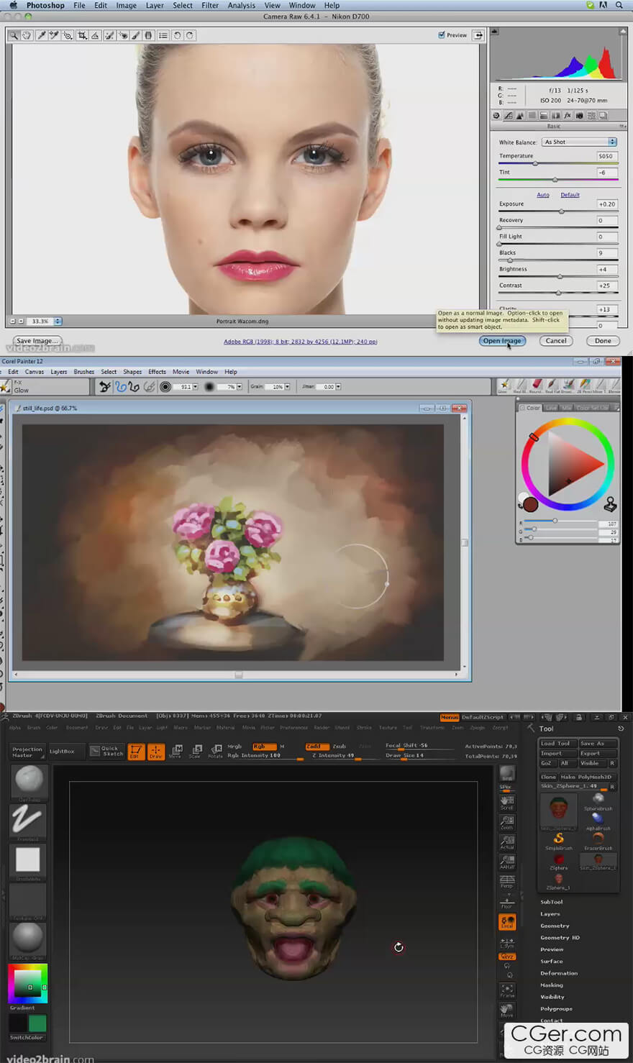The height and width of the screenshot is (1063, 633).
Task: Toggle Camera Raw full screen mode icon
Action: (478, 35)
